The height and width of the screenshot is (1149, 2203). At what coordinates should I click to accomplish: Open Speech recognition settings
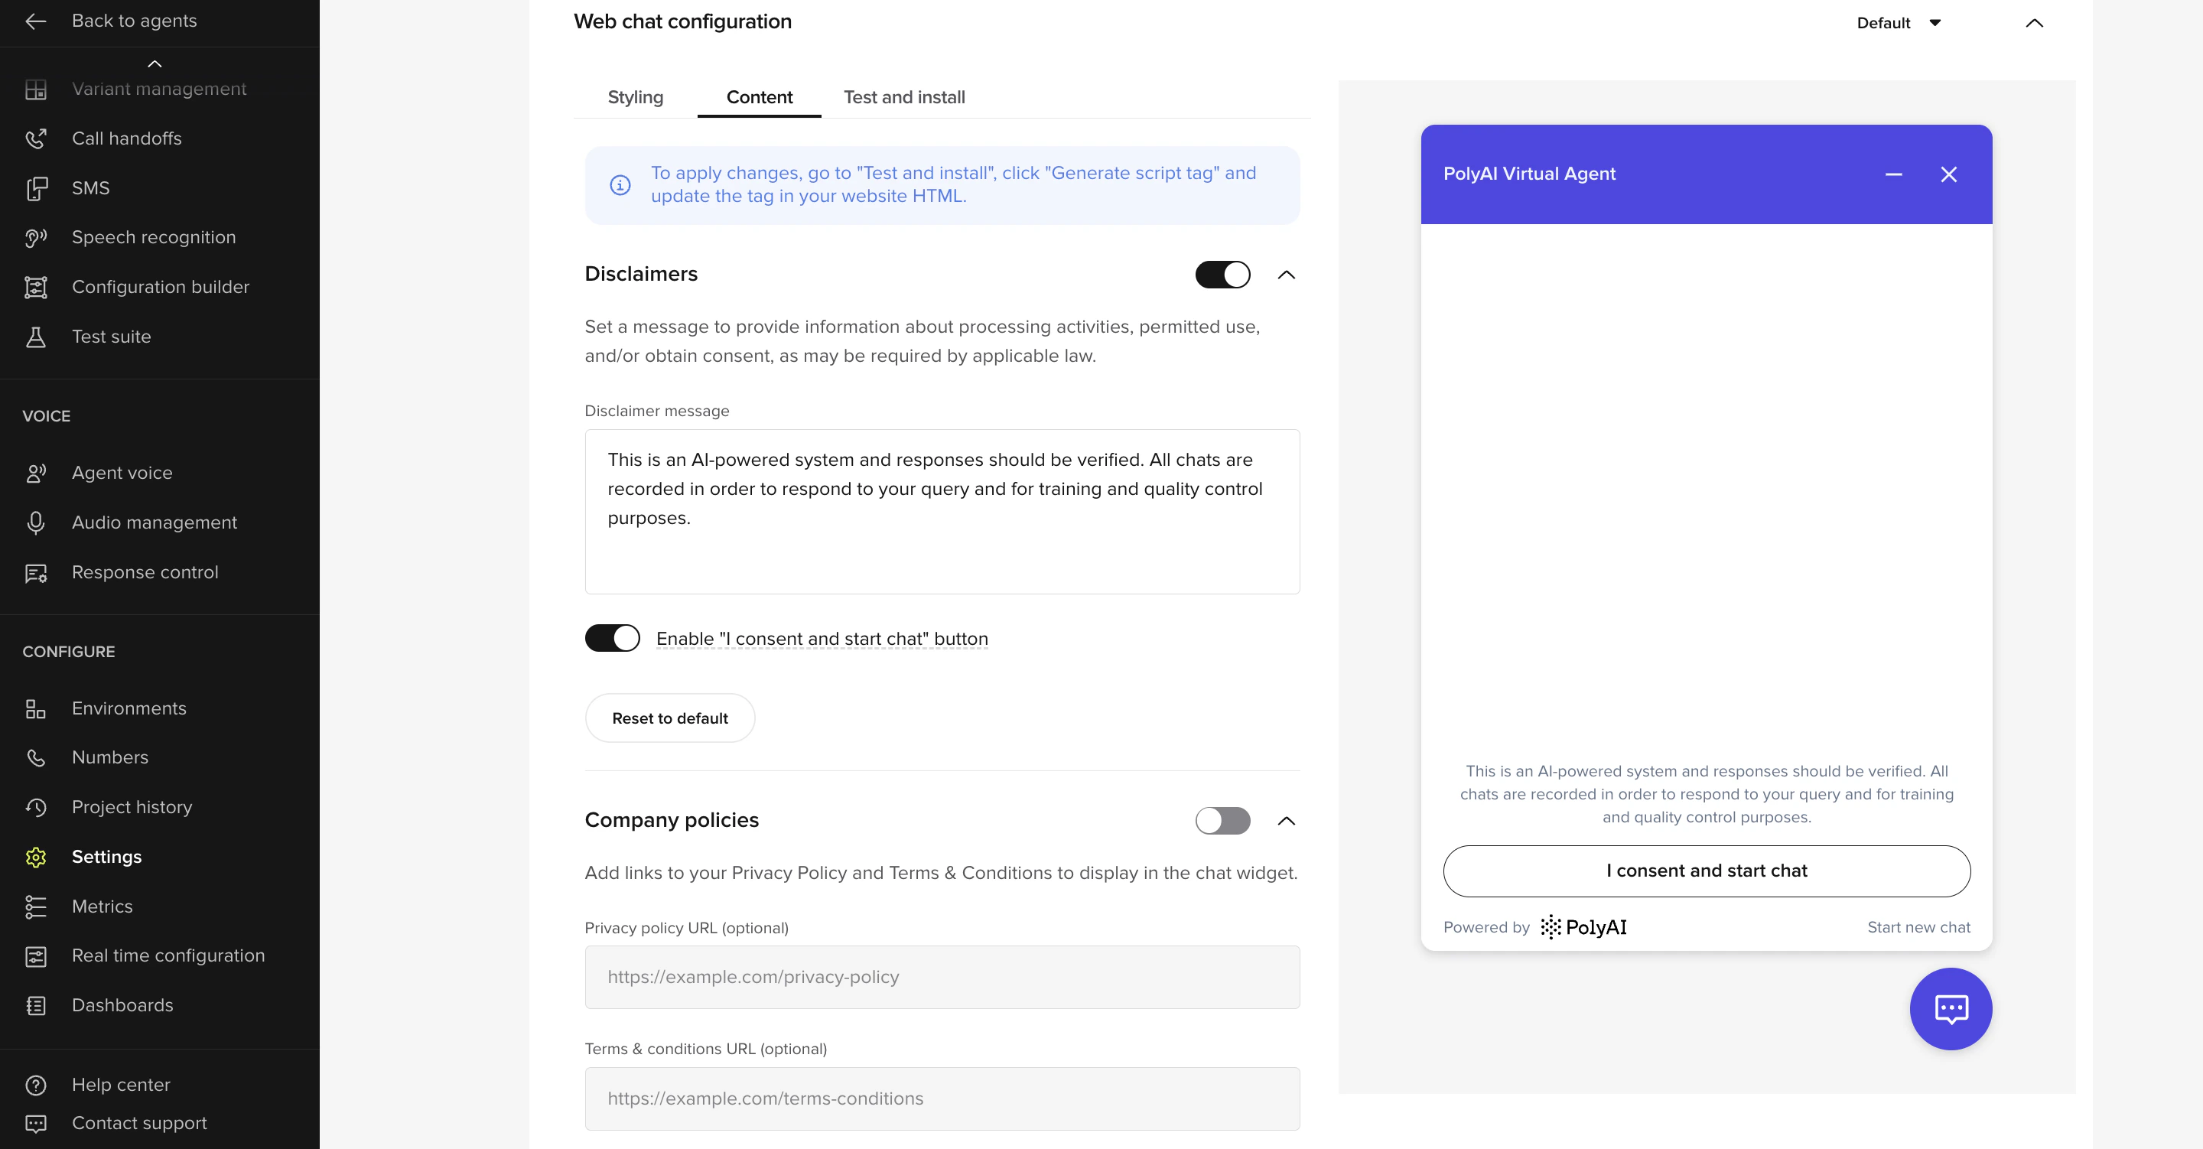tap(153, 237)
